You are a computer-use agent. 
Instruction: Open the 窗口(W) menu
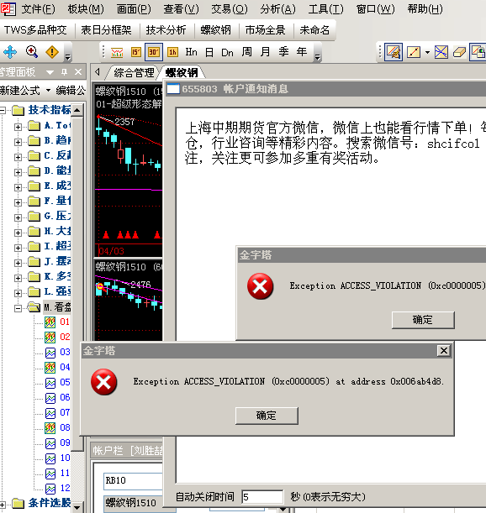[375, 9]
